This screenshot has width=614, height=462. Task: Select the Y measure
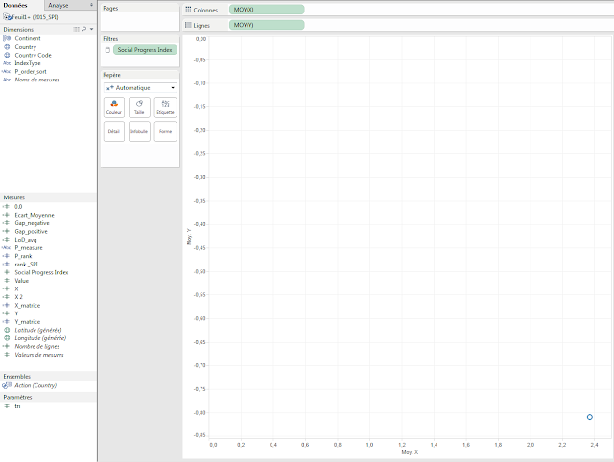(x=17, y=313)
